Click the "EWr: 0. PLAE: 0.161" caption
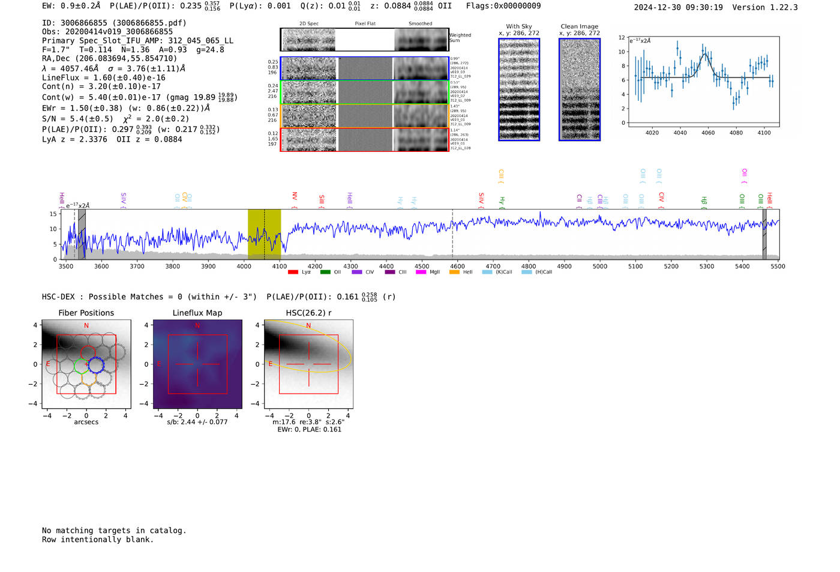The image size is (840, 572). pyautogui.click(x=309, y=429)
